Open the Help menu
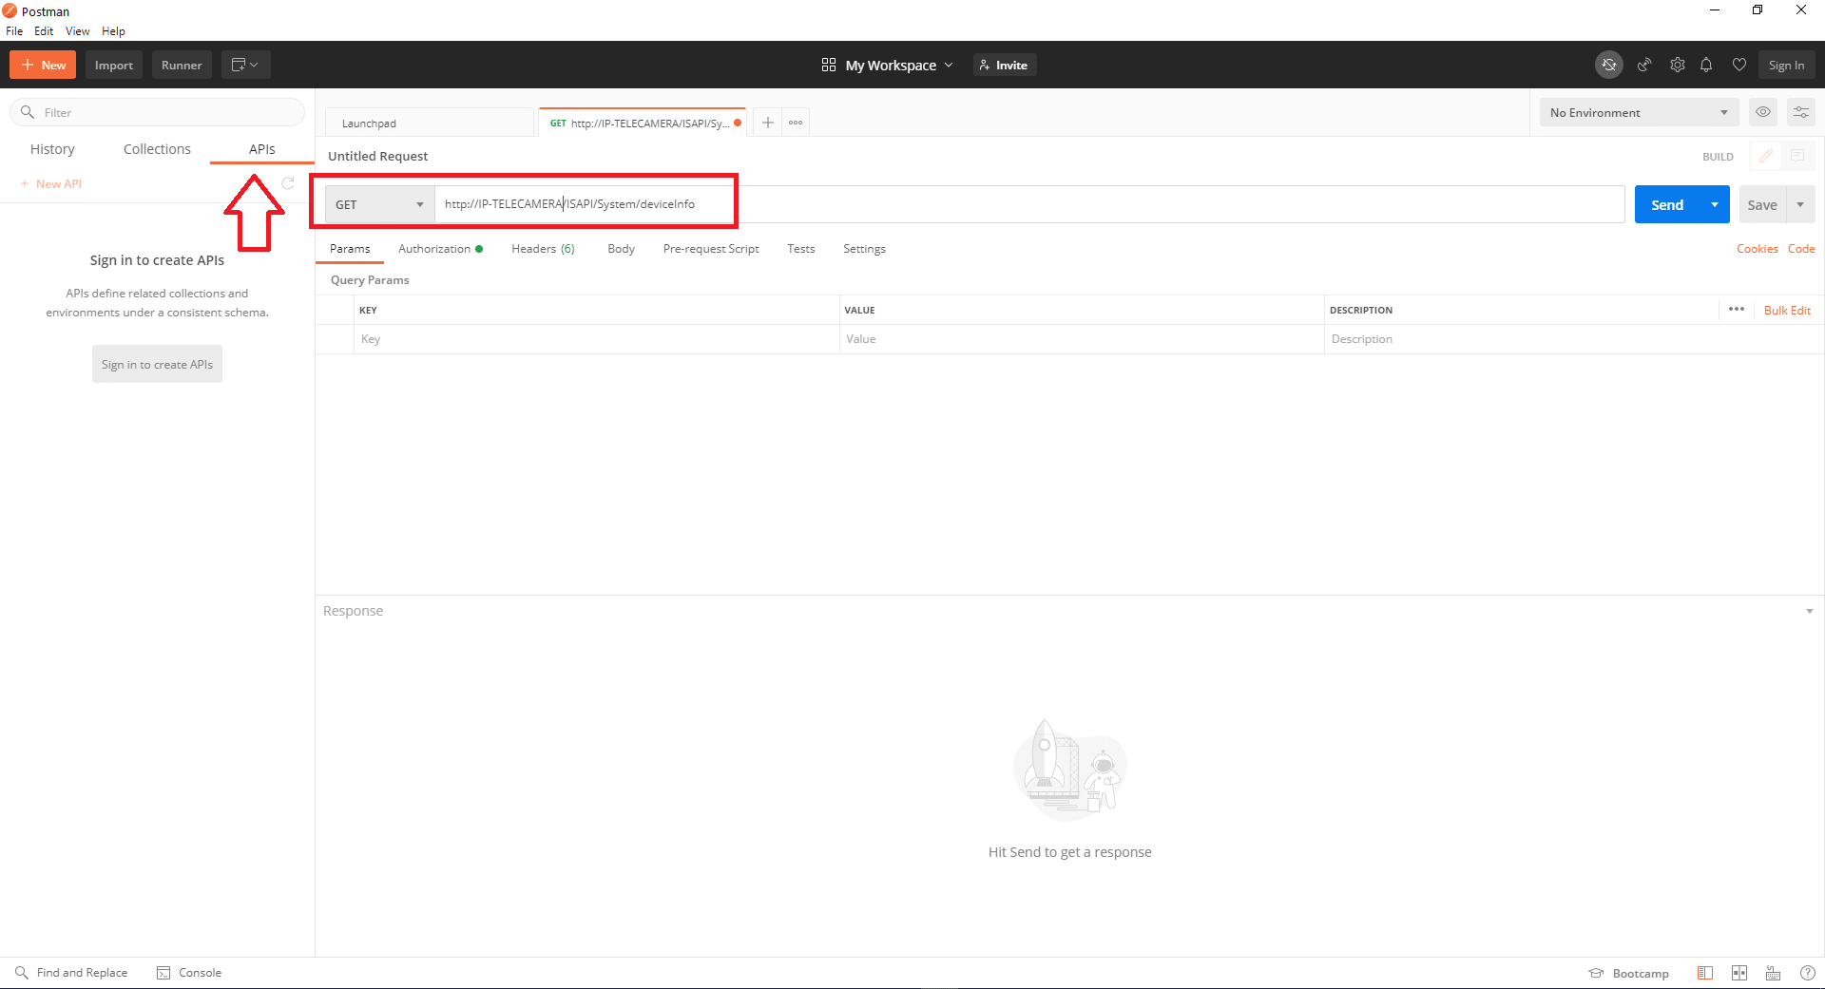The image size is (1825, 989). coord(113,31)
